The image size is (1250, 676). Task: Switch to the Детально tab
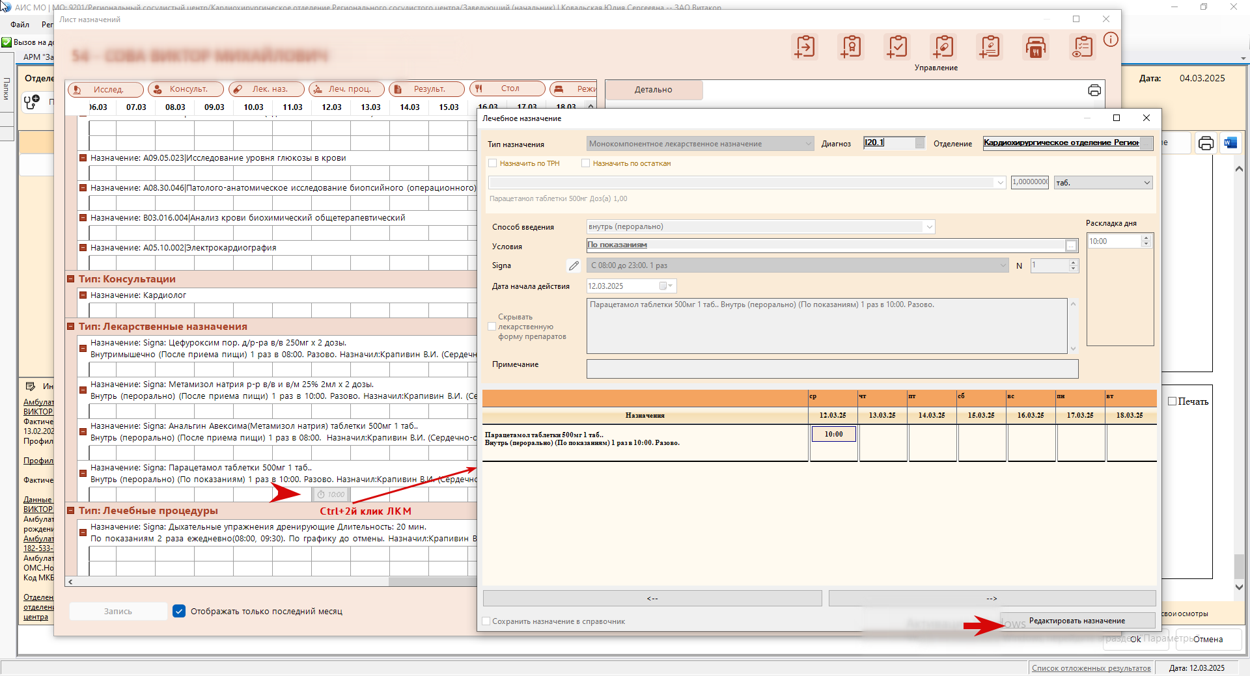click(x=654, y=90)
